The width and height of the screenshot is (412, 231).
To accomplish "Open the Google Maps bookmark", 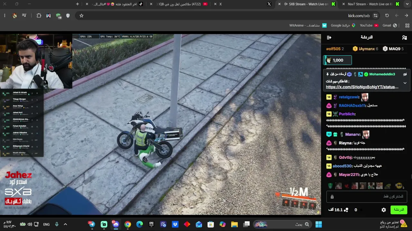I will [343, 25].
